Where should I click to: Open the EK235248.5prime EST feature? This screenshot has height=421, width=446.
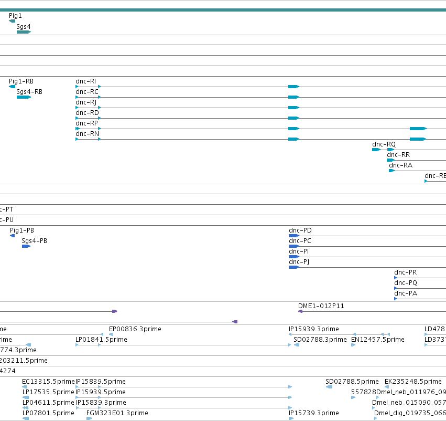[387, 387]
